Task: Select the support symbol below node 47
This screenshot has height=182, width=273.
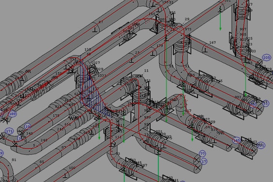Action: tap(95, 30)
